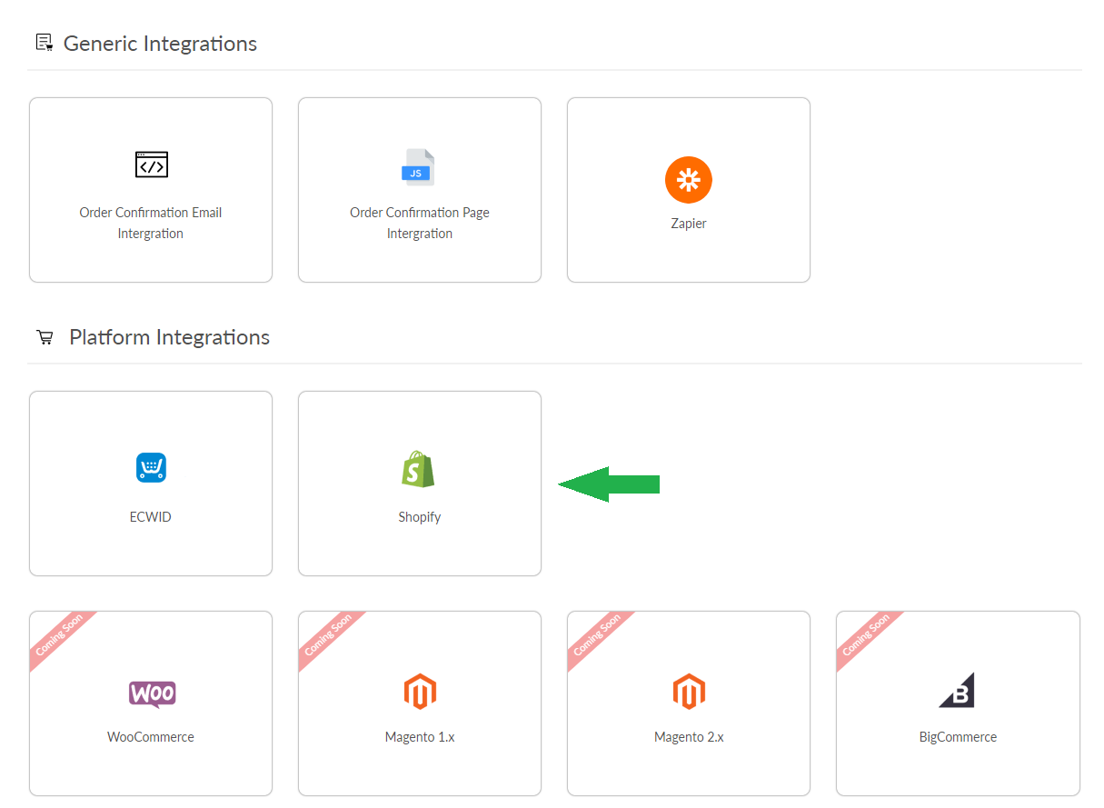
Task: Select the Zapier label text
Action: pyautogui.click(x=689, y=224)
